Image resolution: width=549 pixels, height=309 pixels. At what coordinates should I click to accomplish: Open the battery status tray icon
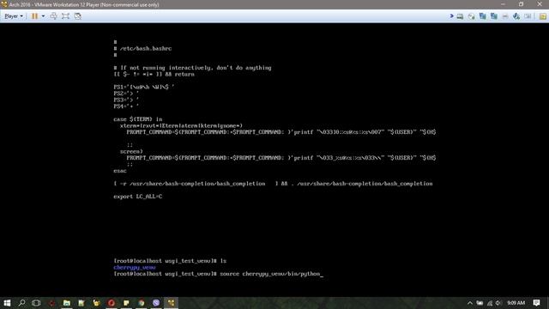coord(480,303)
